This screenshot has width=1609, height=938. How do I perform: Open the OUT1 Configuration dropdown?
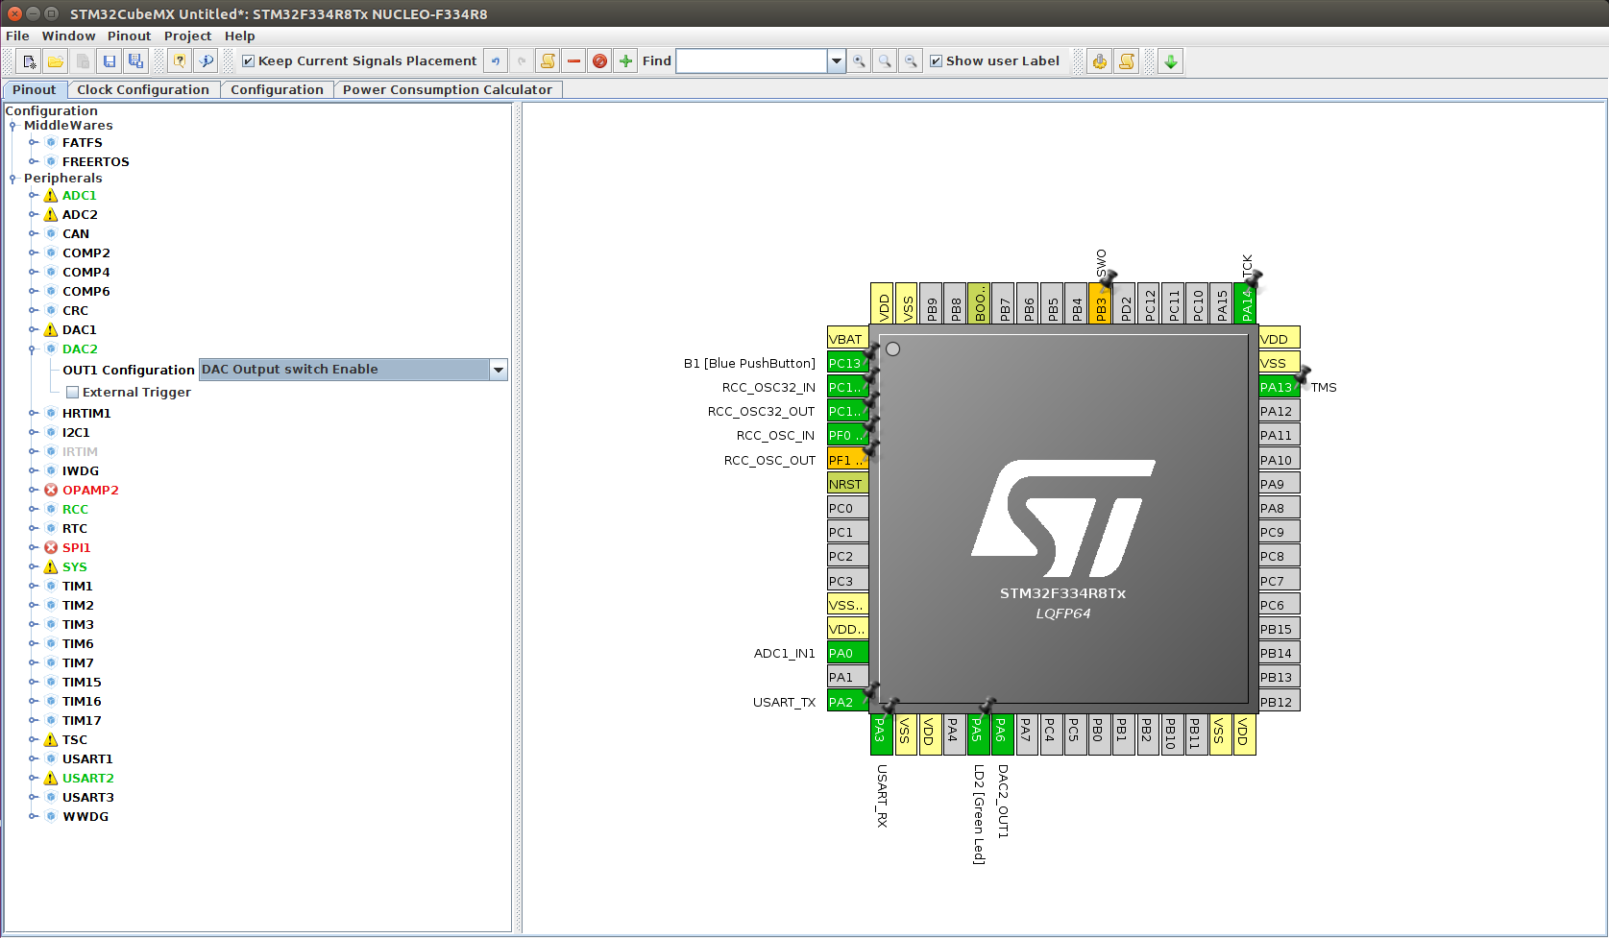pyautogui.click(x=498, y=370)
